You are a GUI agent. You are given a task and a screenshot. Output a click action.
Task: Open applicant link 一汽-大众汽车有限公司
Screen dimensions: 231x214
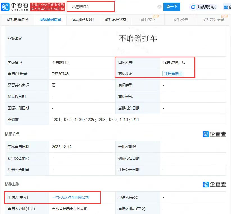[71, 197]
